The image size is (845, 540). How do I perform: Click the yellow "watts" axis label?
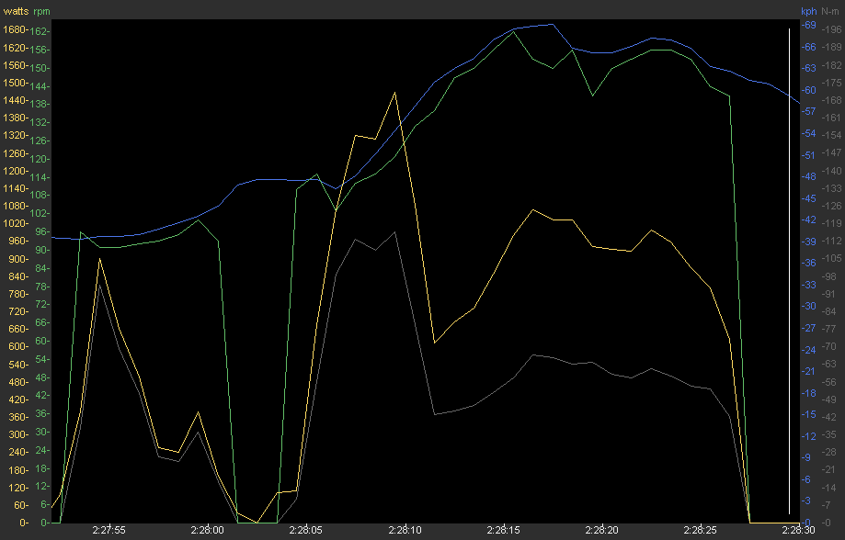point(16,11)
